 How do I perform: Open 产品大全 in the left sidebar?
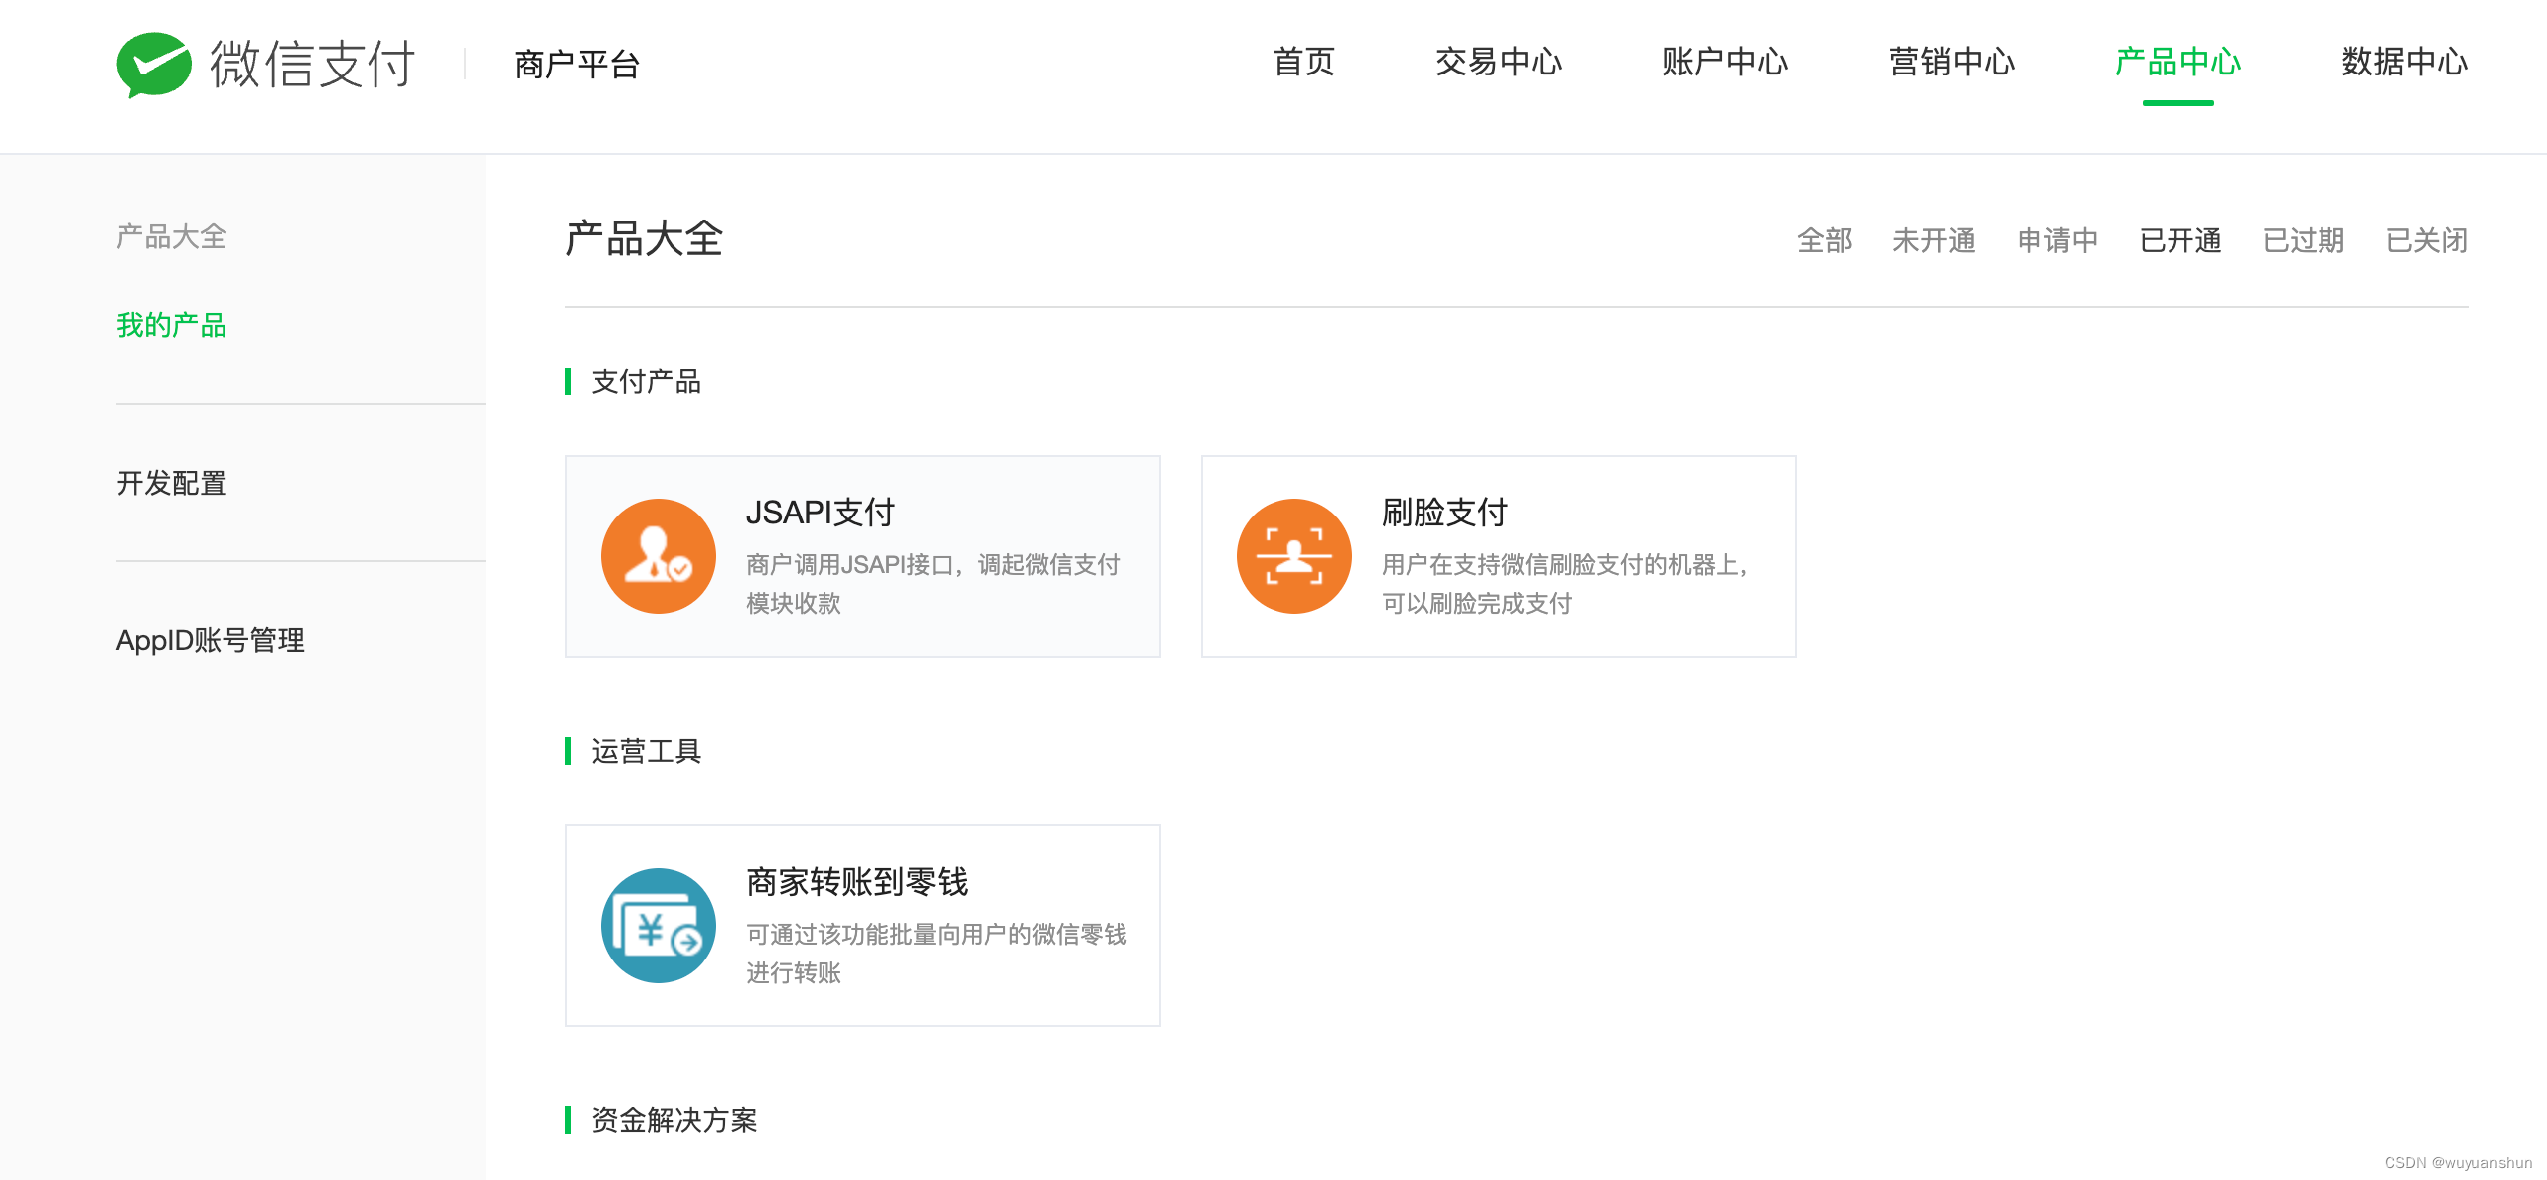tap(172, 236)
